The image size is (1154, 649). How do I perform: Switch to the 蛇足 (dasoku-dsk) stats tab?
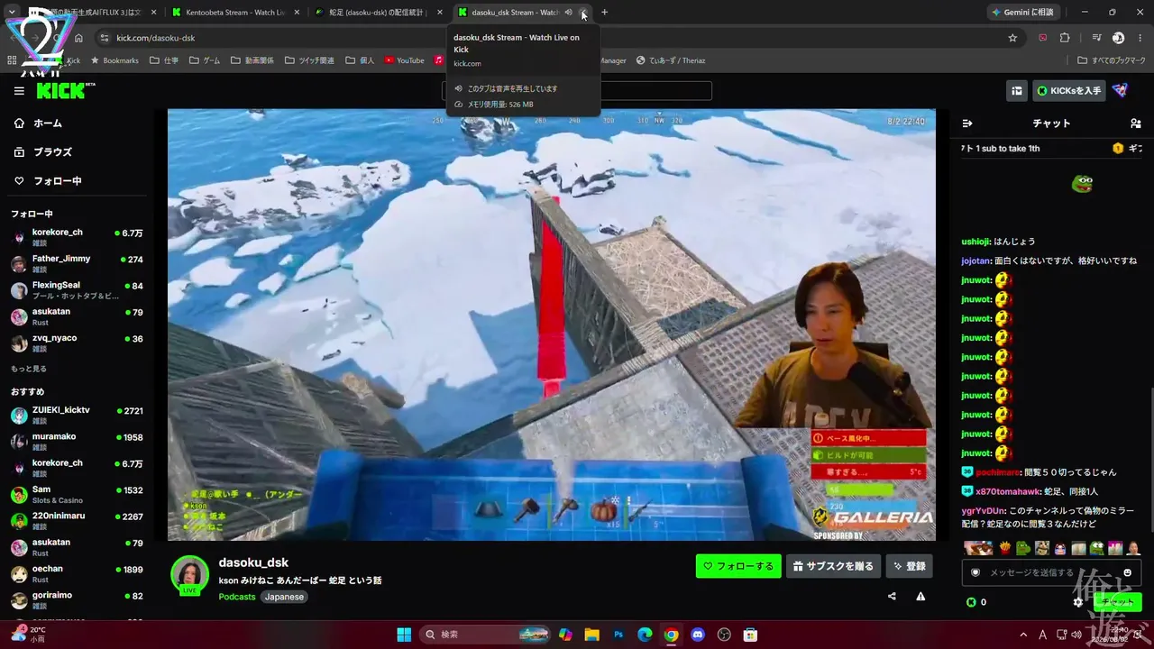click(x=377, y=13)
